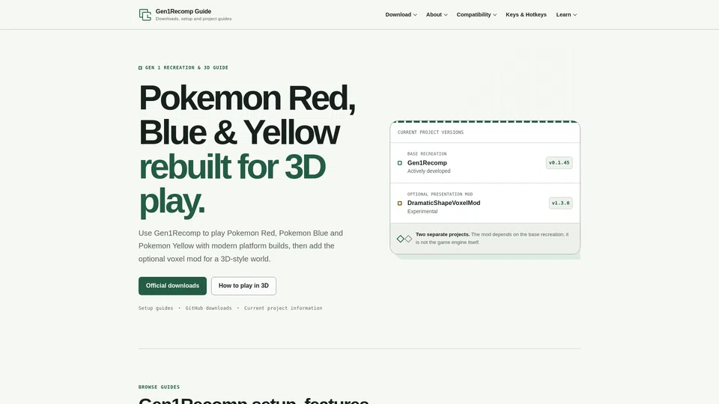Expand the Learn chevron arrow
719x404 pixels.
pos(575,15)
